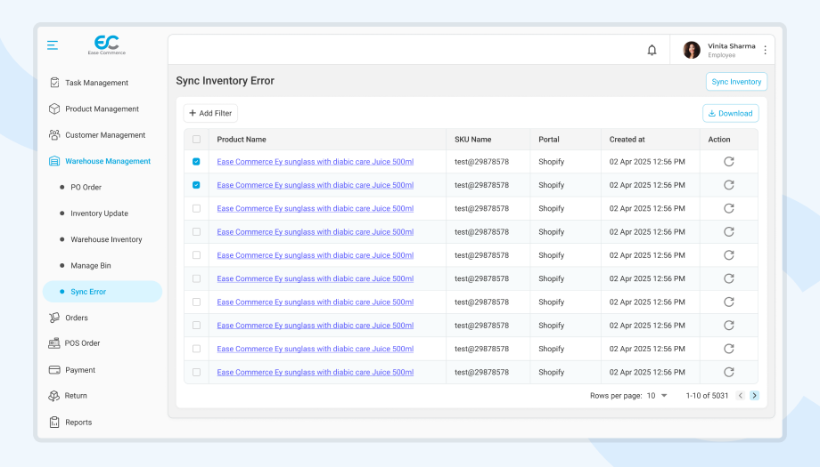Click the Vinita Sharma user name

[x=732, y=46]
